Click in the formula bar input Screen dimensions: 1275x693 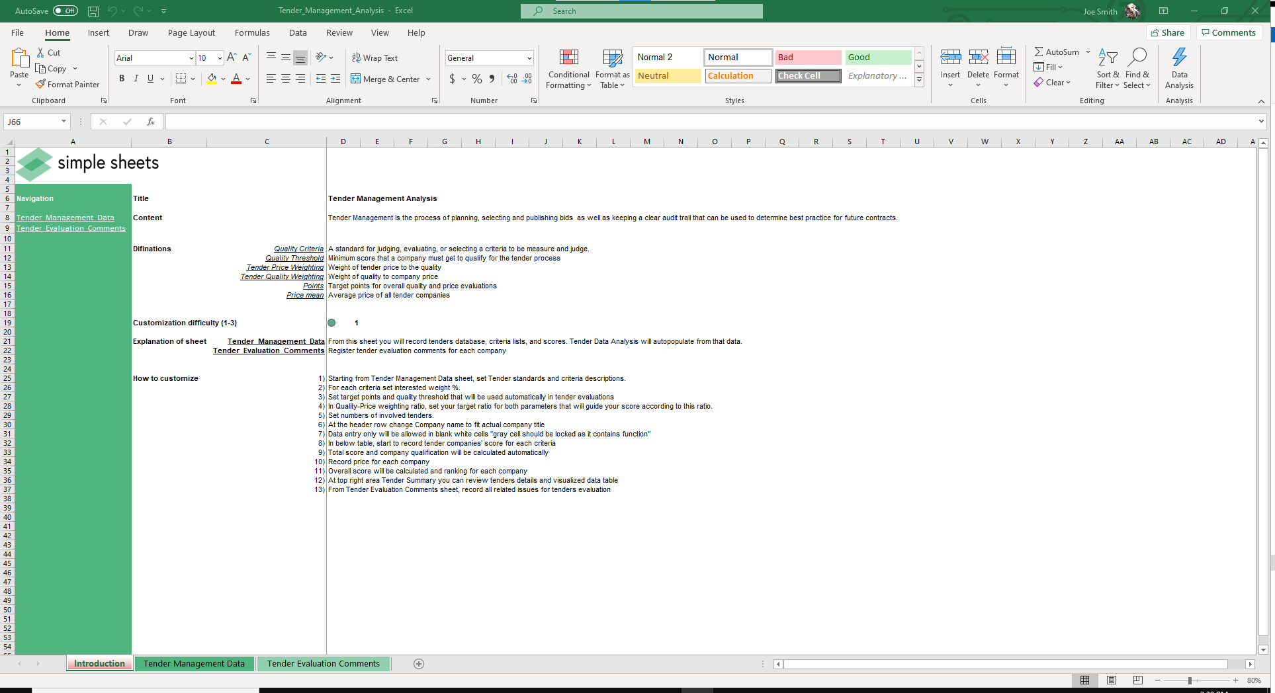tap(711, 122)
